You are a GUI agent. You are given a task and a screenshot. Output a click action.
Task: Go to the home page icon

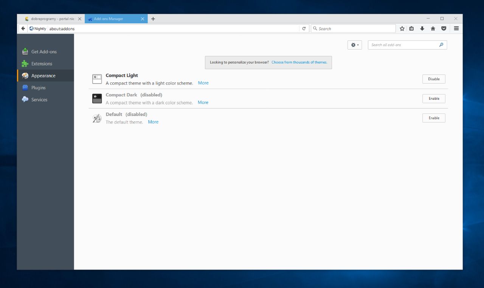coord(433,29)
